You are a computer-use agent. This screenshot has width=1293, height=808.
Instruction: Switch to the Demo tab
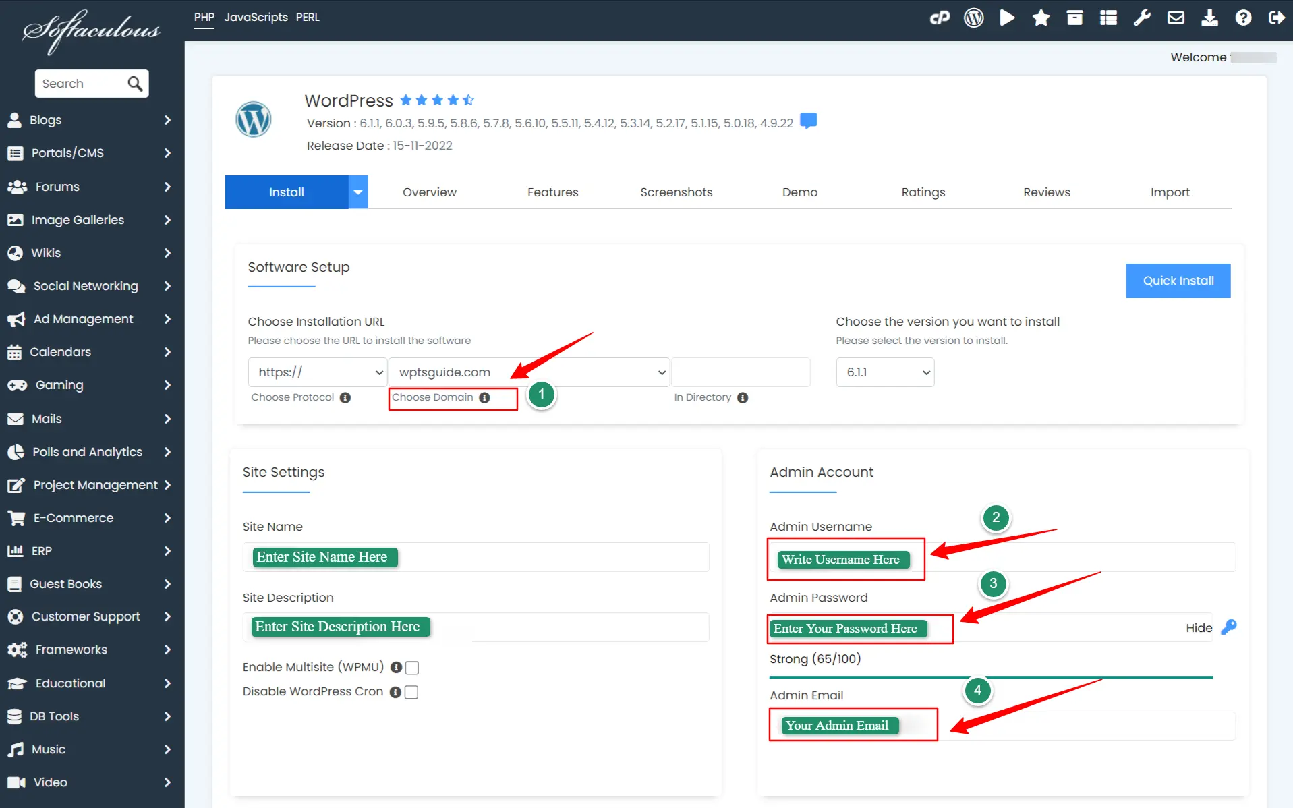click(799, 192)
